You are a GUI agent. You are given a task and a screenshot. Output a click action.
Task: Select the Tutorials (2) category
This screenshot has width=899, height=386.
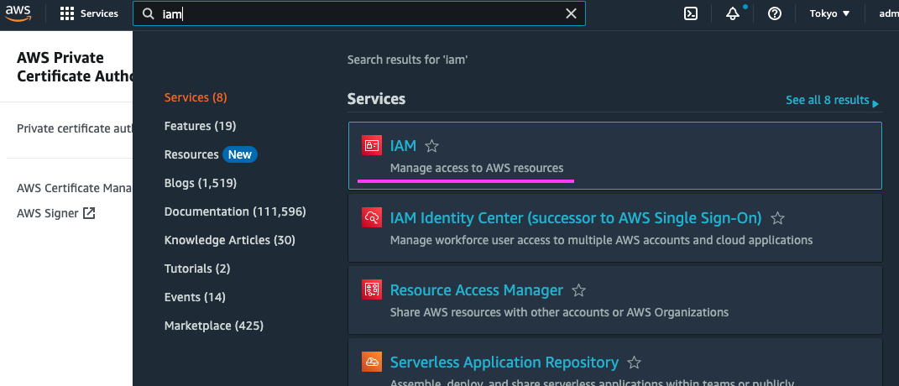click(x=196, y=269)
